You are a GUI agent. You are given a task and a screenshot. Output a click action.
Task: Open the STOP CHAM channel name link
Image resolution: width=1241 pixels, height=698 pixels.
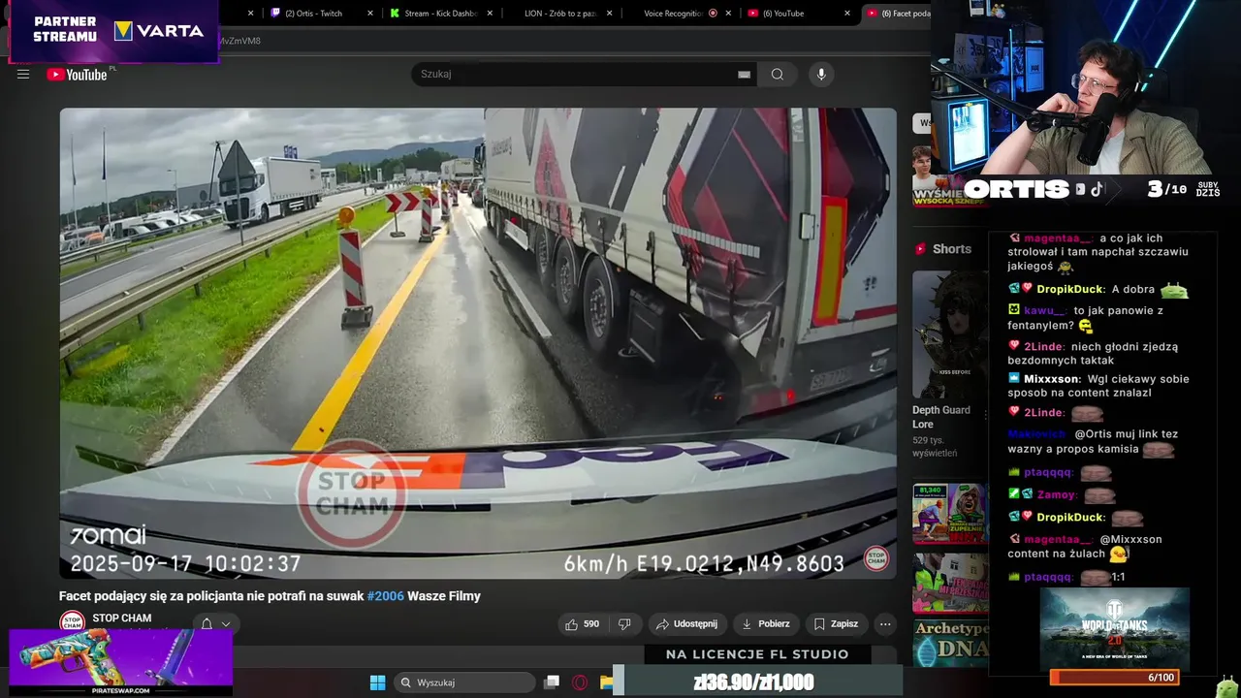(x=122, y=619)
